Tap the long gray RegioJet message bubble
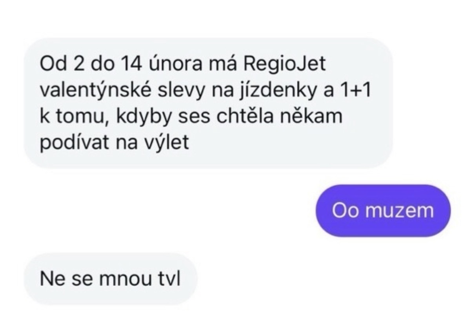The height and width of the screenshot is (335, 473). [208, 103]
